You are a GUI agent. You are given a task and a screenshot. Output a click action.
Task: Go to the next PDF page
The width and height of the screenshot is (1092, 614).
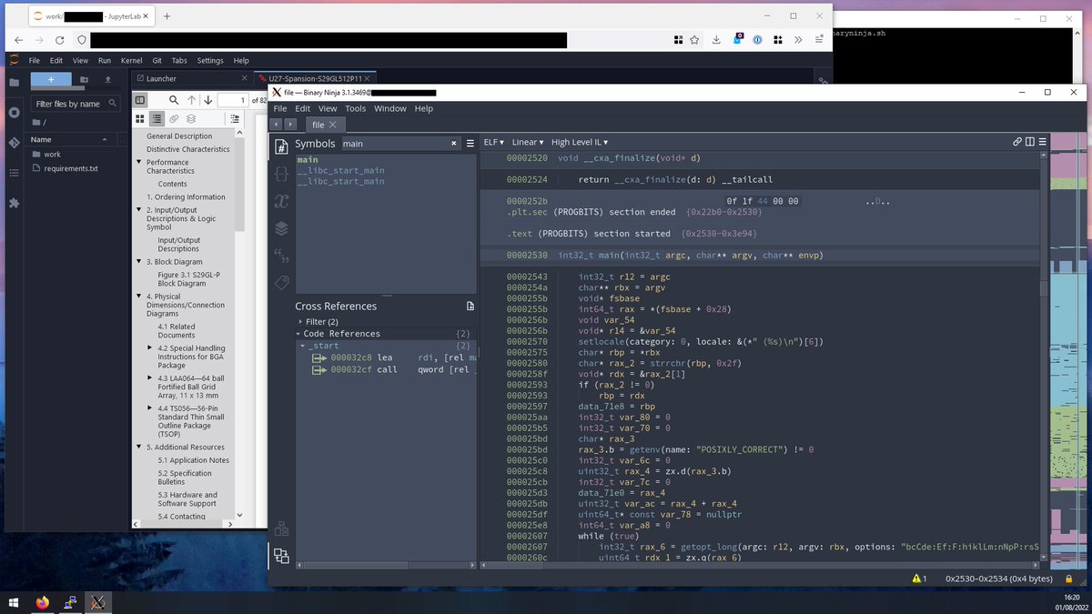pyautogui.click(x=208, y=100)
